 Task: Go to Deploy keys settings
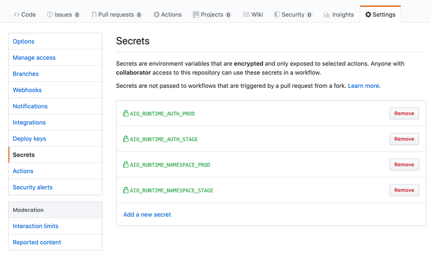[x=29, y=138]
